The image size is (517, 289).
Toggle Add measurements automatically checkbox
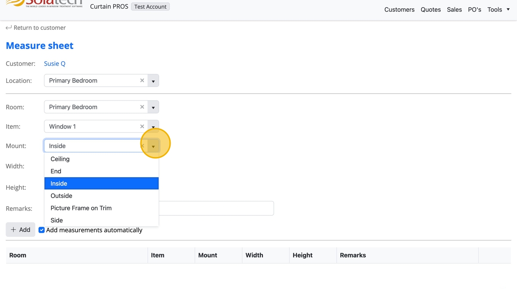pyautogui.click(x=42, y=230)
